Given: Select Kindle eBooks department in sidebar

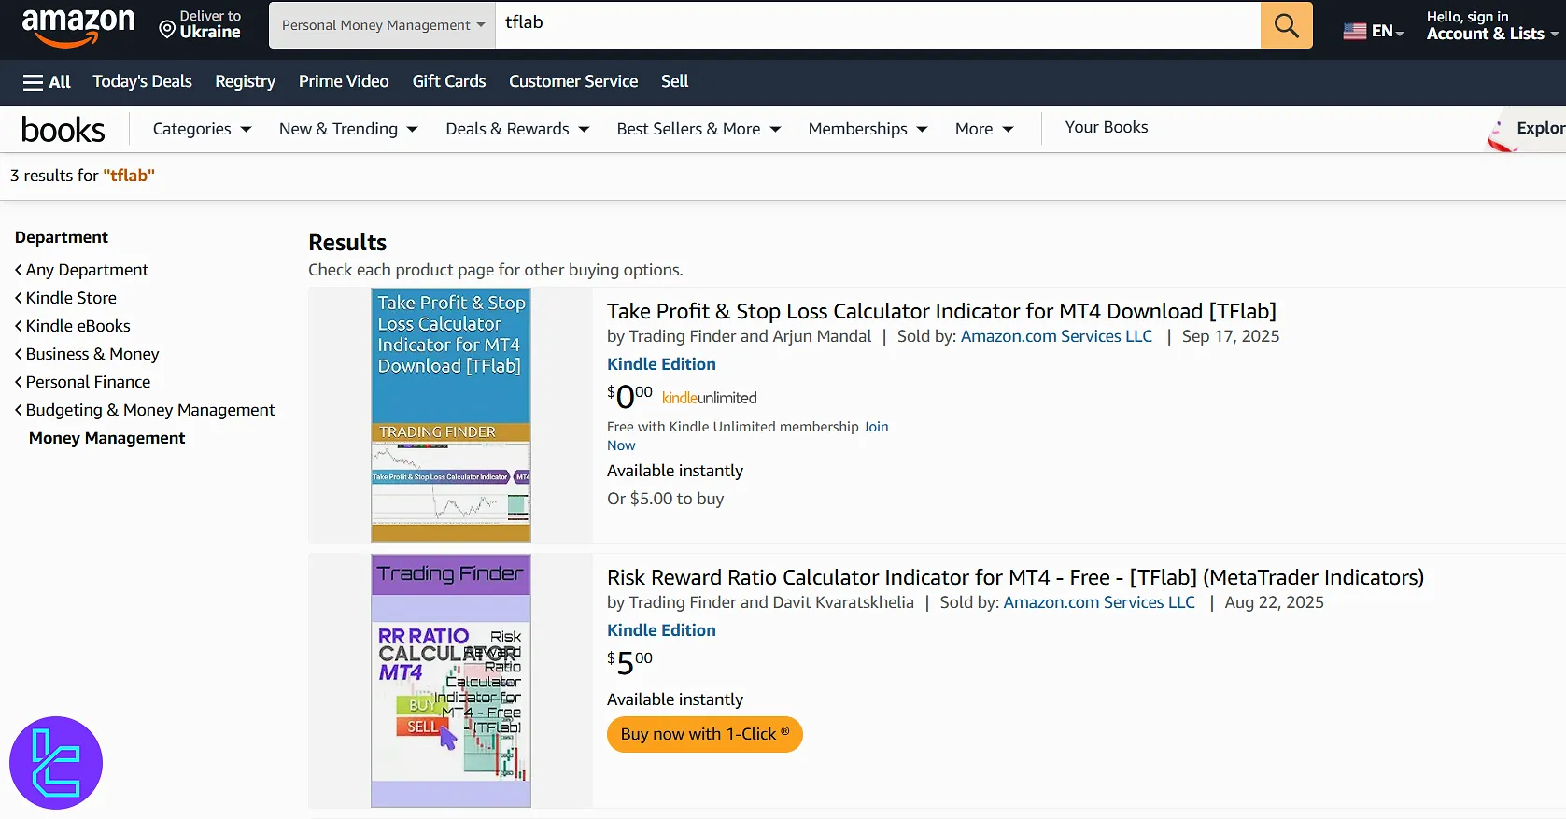Looking at the screenshot, I should pyautogui.click(x=78, y=326).
